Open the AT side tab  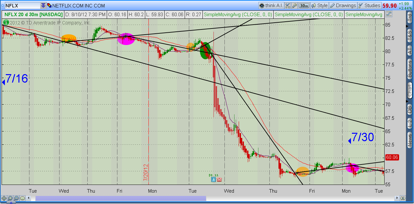click(x=410, y=50)
